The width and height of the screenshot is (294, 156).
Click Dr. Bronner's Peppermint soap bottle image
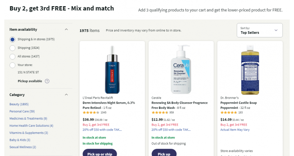click(250, 69)
